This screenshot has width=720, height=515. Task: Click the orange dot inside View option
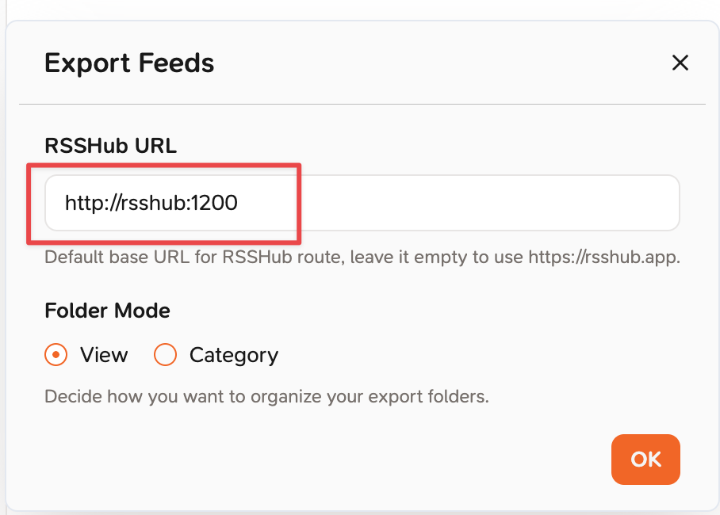point(56,355)
